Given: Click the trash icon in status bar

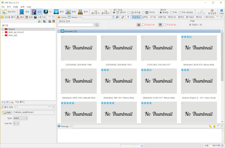Looking at the screenshot, I should tap(223, 146).
